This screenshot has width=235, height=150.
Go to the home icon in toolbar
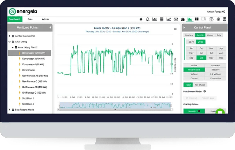pos(141,19)
